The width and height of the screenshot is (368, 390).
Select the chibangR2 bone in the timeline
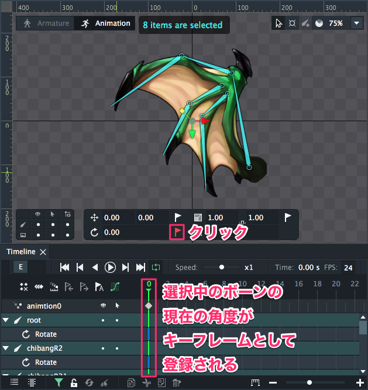(44, 348)
